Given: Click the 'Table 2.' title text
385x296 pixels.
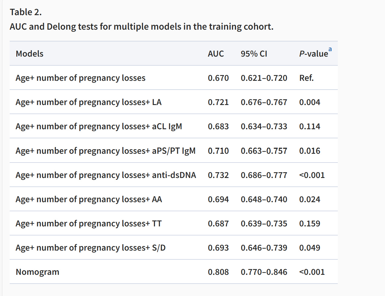Looking at the screenshot, I should (26, 12).
